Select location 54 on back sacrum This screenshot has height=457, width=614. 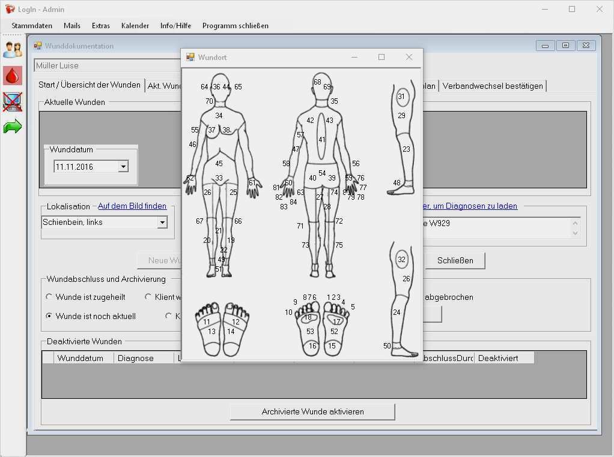tap(322, 173)
